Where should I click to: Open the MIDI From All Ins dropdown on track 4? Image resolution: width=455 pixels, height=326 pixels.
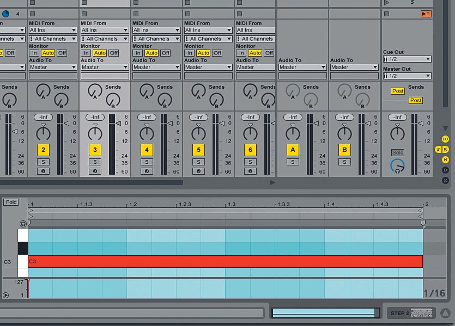coord(156,30)
